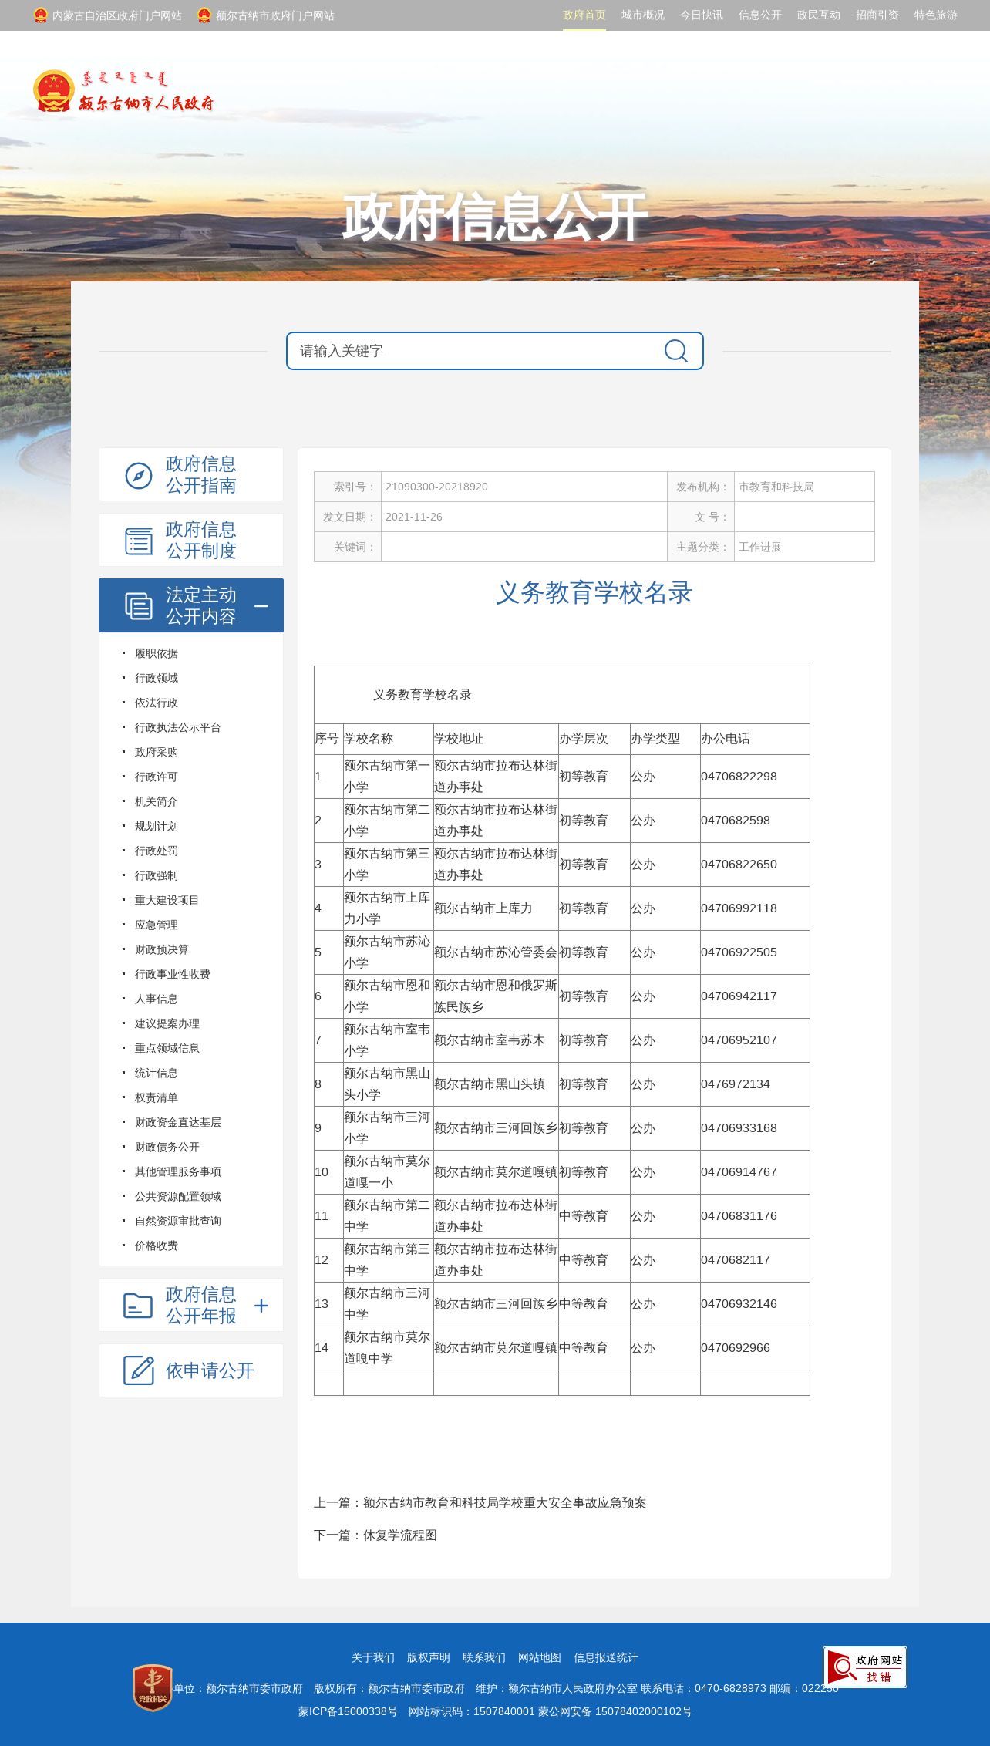Screen dimensions: 990x1746
Task: Open 信息报送统计 footer link
Action: click(x=606, y=1657)
